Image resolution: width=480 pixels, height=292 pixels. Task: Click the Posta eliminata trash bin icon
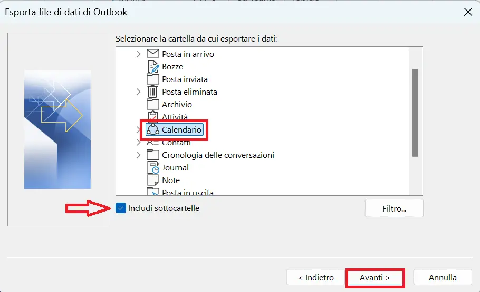pos(152,92)
